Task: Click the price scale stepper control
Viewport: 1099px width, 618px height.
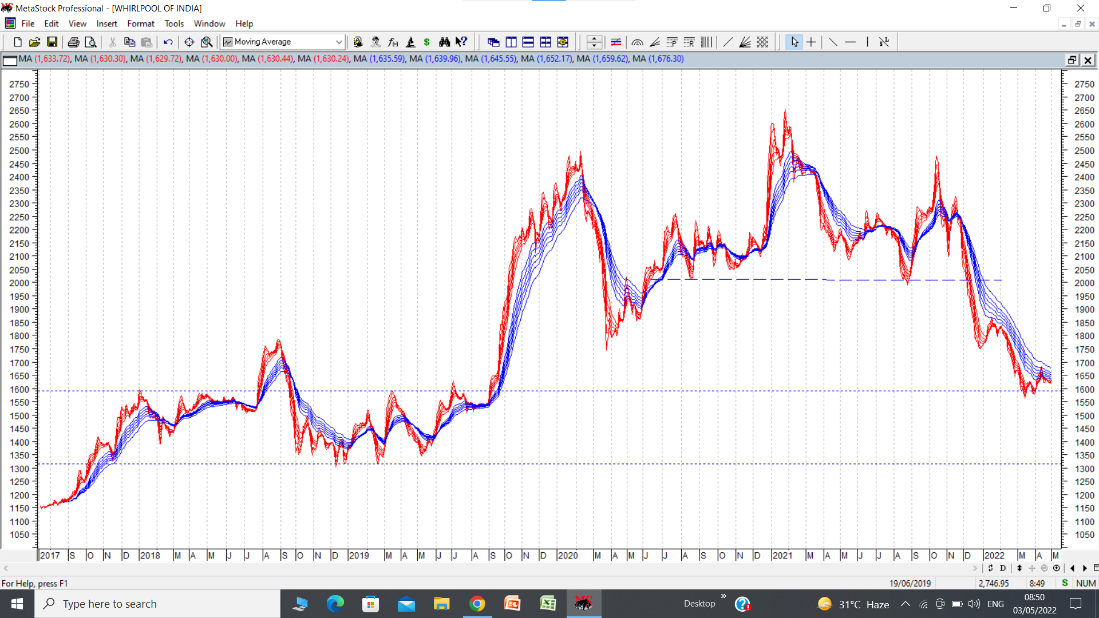Action: coord(594,42)
